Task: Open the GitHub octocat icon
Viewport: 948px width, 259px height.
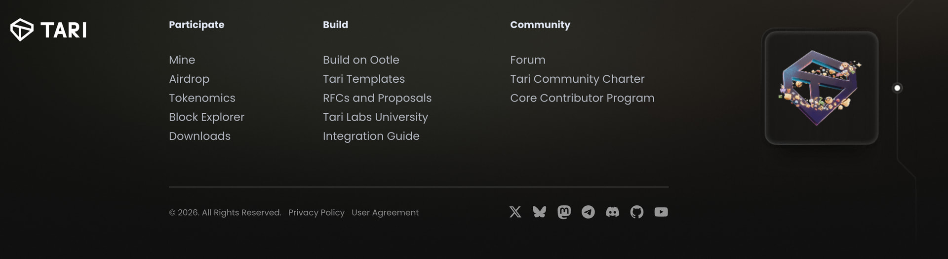Action: (637, 212)
